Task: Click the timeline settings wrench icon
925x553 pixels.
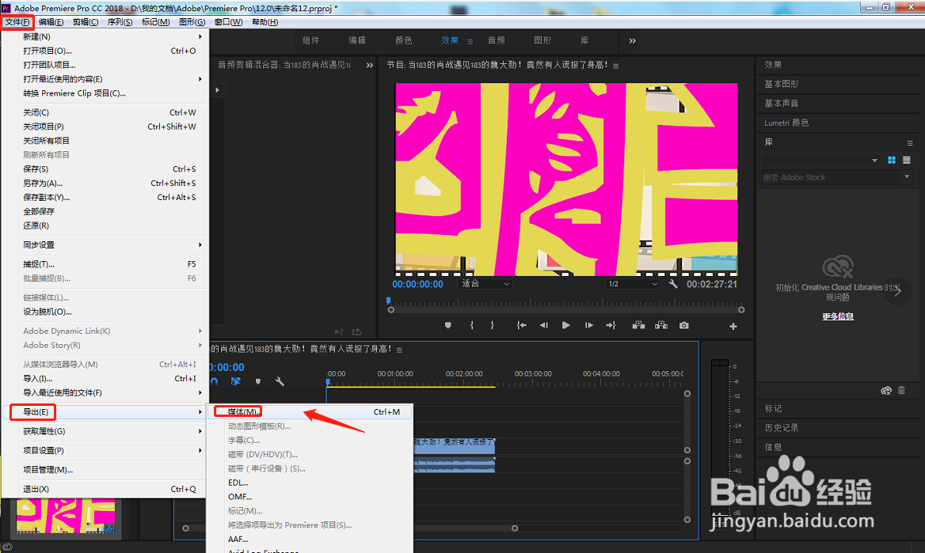Action: click(280, 381)
